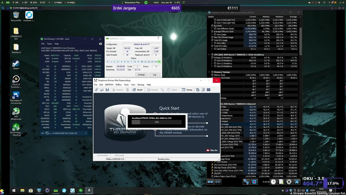Expand the Core Effective Clocks row in HWiNFO
Viewport: 346px width, 195px height.
pos(212,29)
